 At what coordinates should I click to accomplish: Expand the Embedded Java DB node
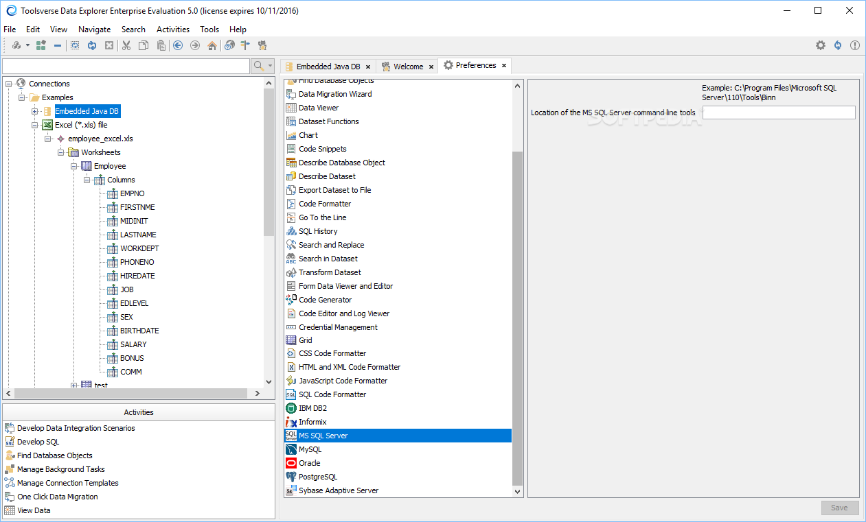click(x=35, y=111)
